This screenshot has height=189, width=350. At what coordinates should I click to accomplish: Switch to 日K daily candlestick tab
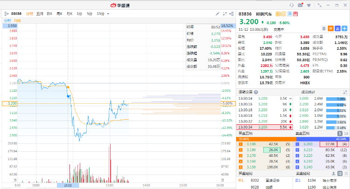[49, 14]
